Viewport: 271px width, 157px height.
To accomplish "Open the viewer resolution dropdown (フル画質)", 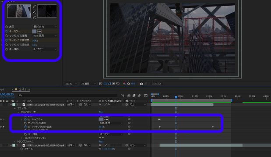I will pos(88,84).
